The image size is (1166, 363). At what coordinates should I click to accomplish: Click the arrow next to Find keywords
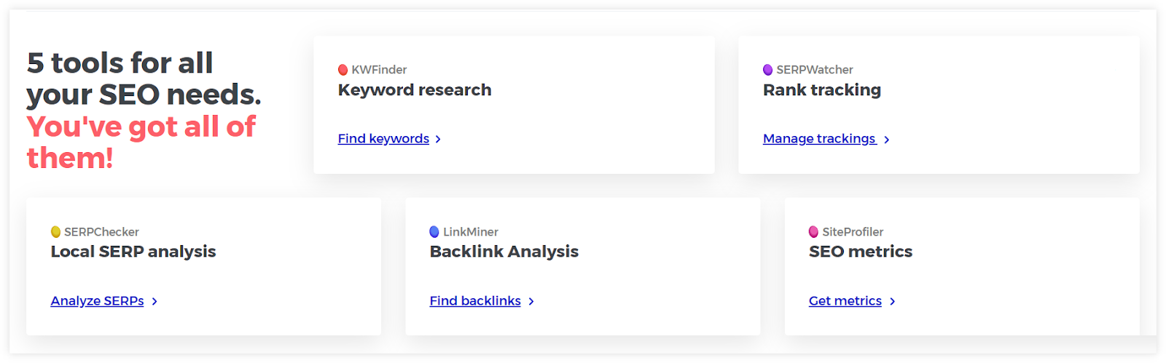(438, 139)
